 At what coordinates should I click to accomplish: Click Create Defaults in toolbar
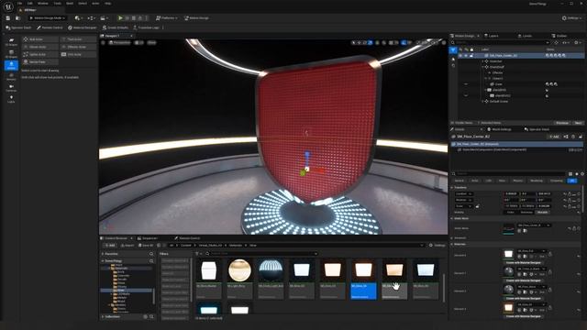pyautogui.click(x=116, y=27)
